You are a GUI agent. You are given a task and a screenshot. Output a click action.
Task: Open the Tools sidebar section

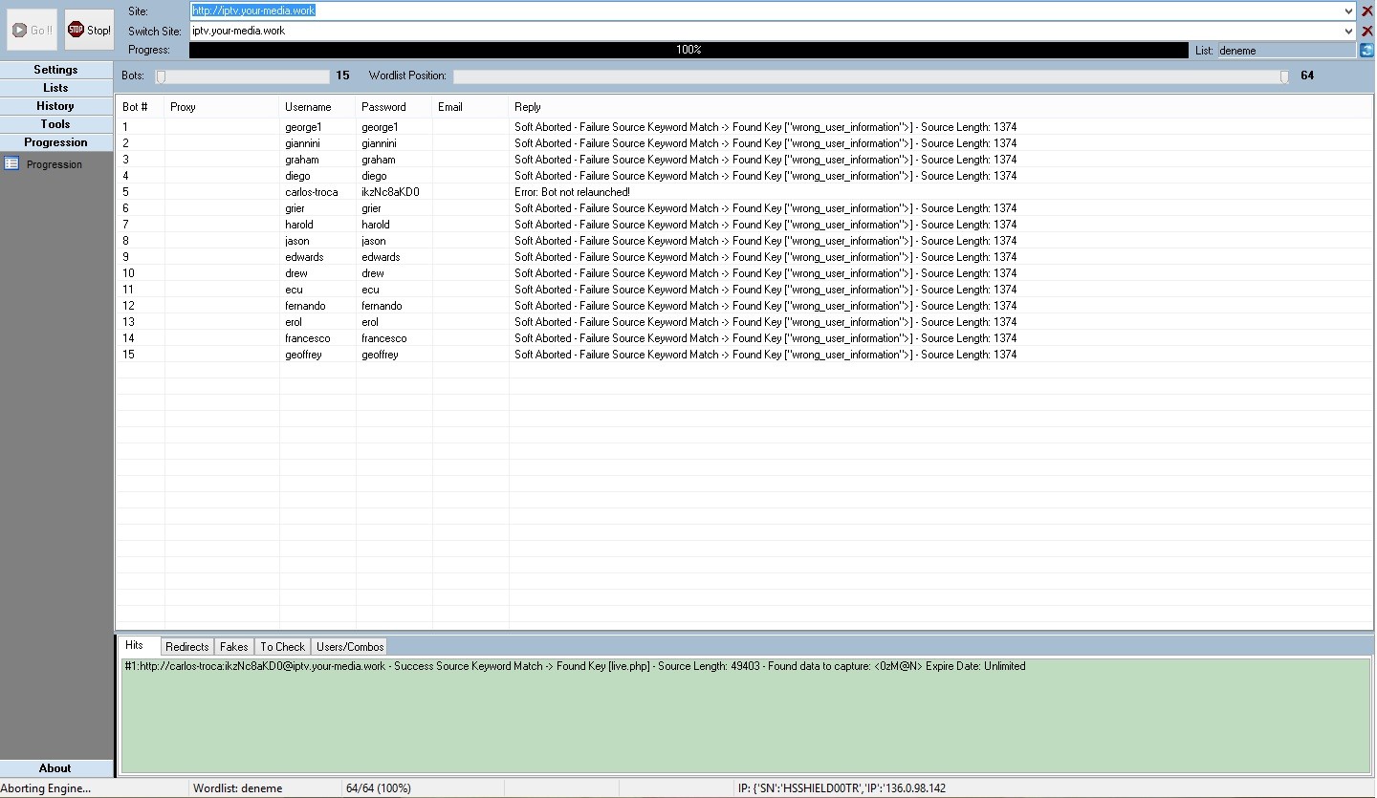click(55, 124)
